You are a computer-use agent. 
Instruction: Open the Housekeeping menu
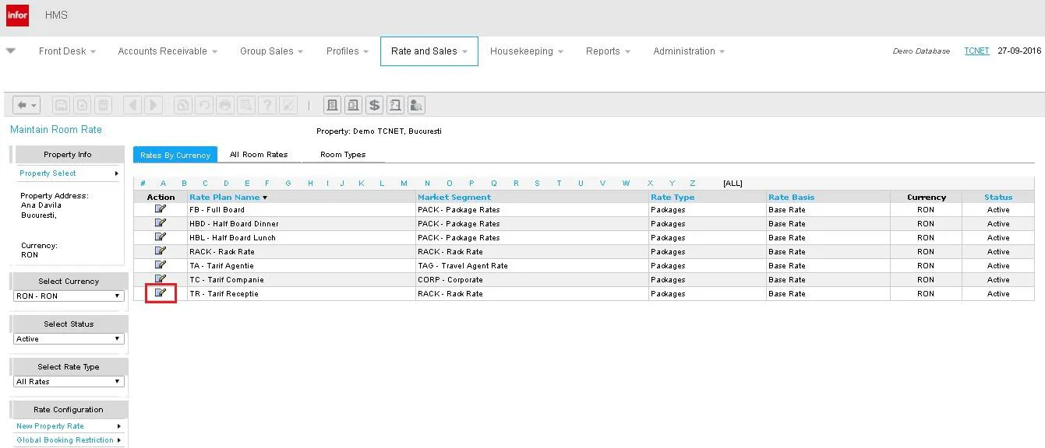click(x=526, y=51)
